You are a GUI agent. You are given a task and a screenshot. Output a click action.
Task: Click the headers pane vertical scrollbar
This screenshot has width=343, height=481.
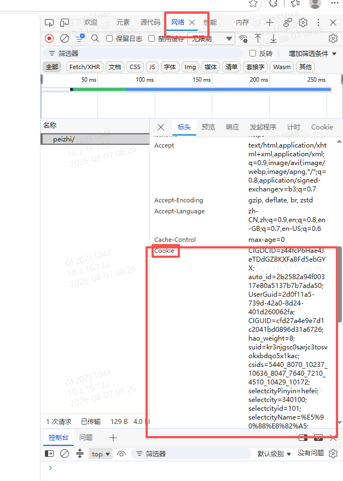click(x=339, y=284)
